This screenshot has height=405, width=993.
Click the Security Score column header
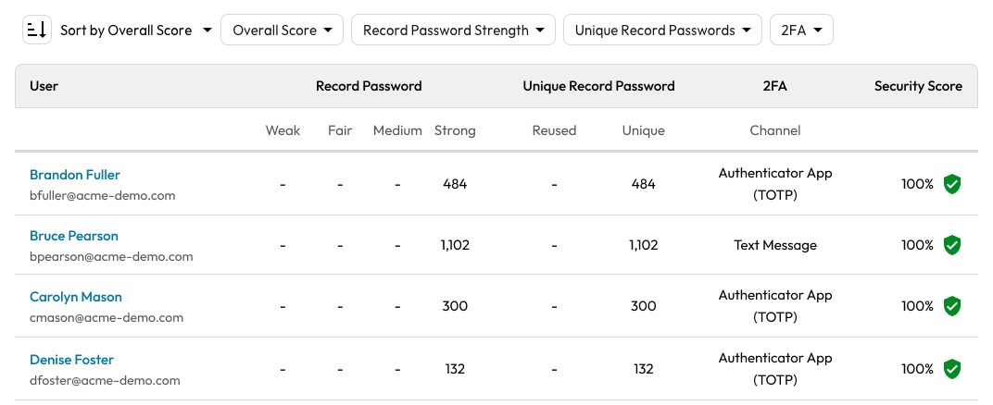(918, 86)
